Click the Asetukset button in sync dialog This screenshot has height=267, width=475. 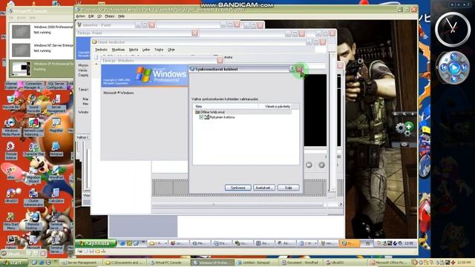pos(264,188)
